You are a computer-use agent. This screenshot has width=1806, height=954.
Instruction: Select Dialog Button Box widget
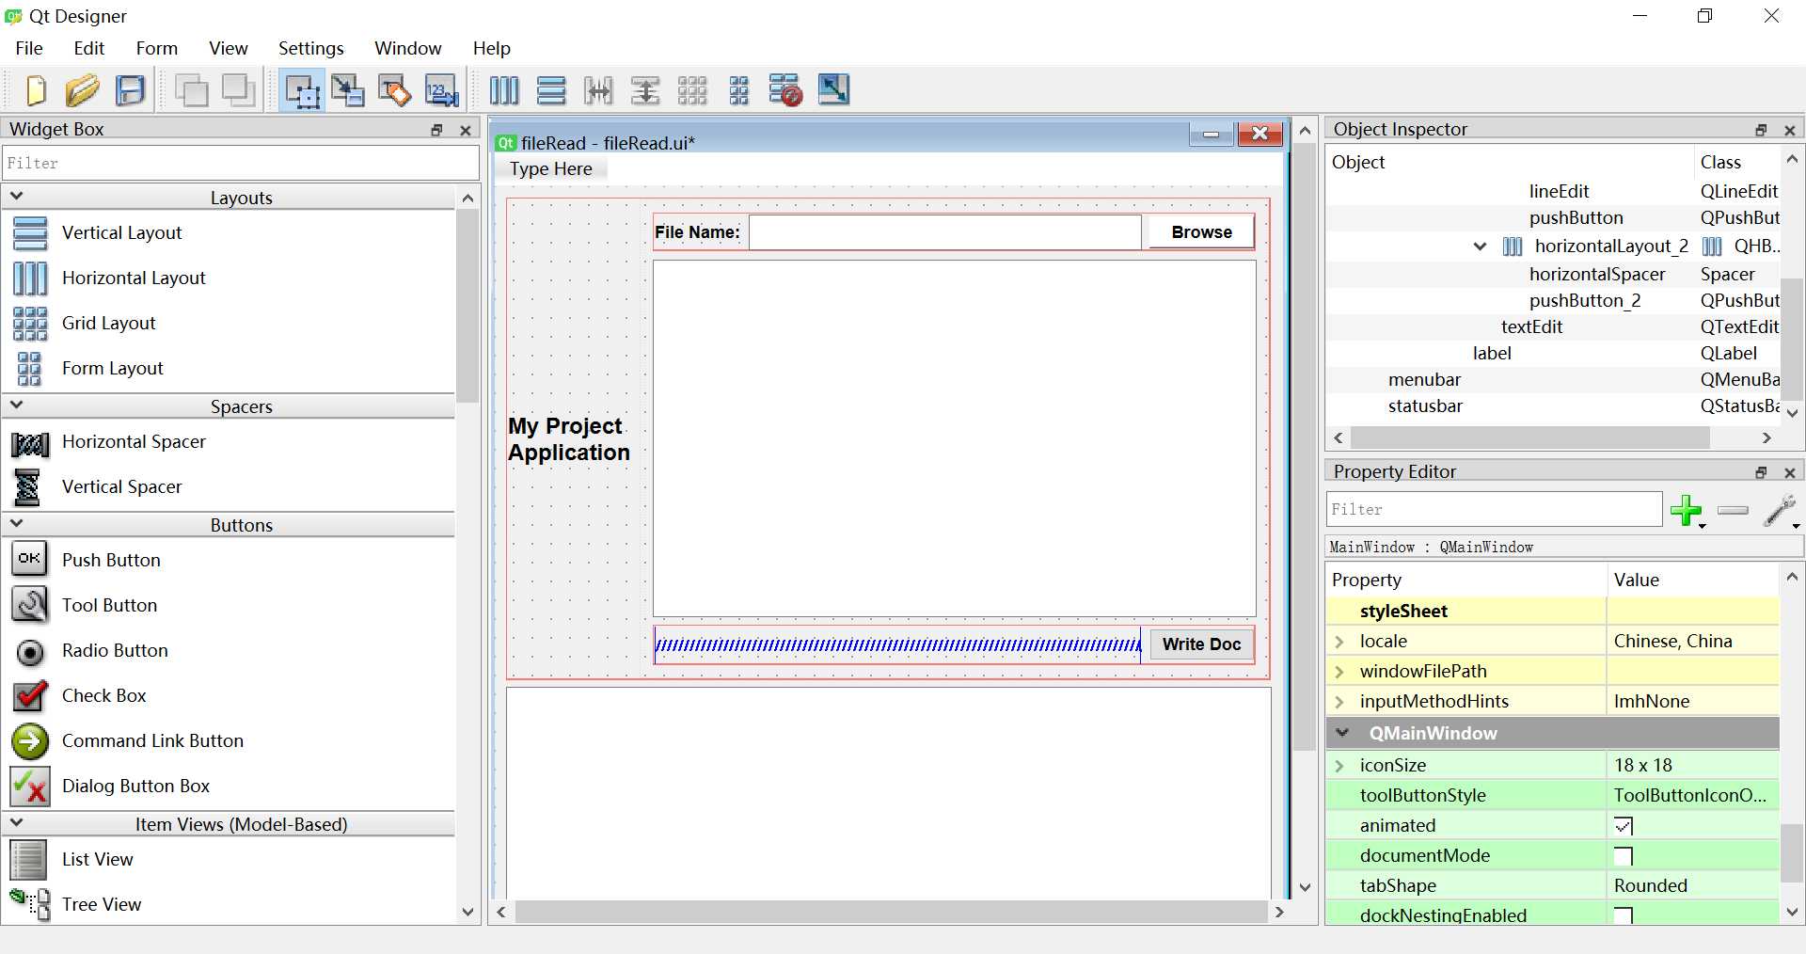click(135, 786)
